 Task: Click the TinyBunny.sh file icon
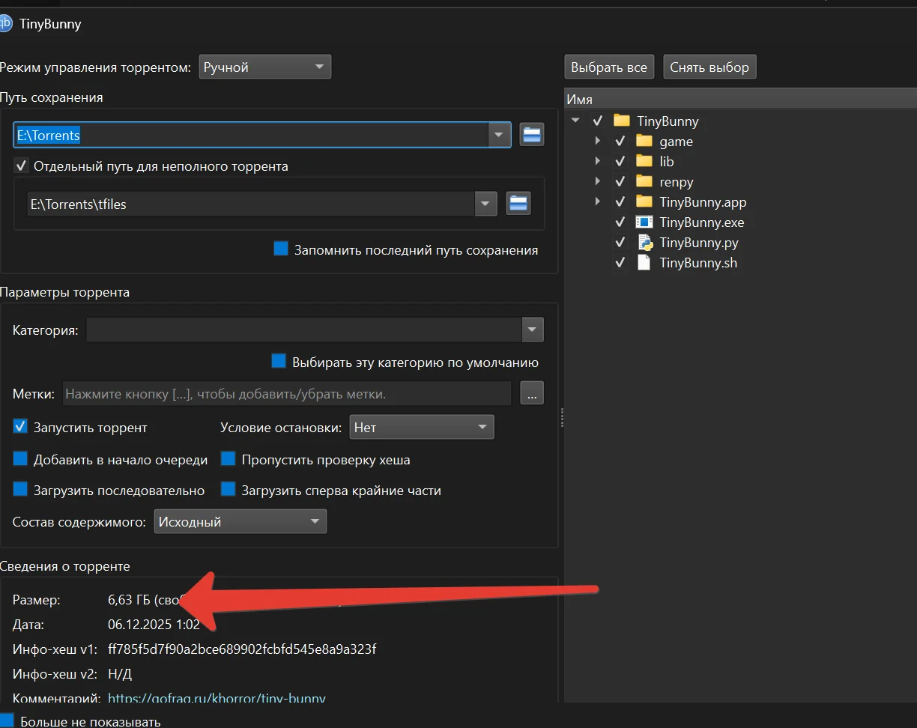click(644, 263)
